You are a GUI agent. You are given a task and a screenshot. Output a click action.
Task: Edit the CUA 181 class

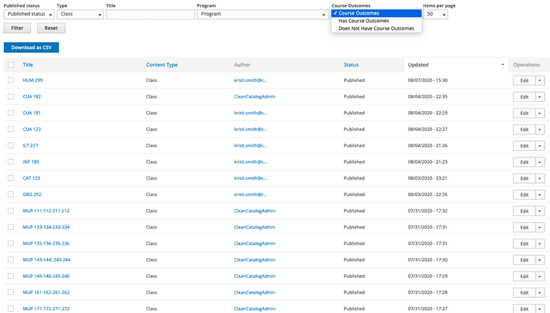pyautogui.click(x=524, y=114)
